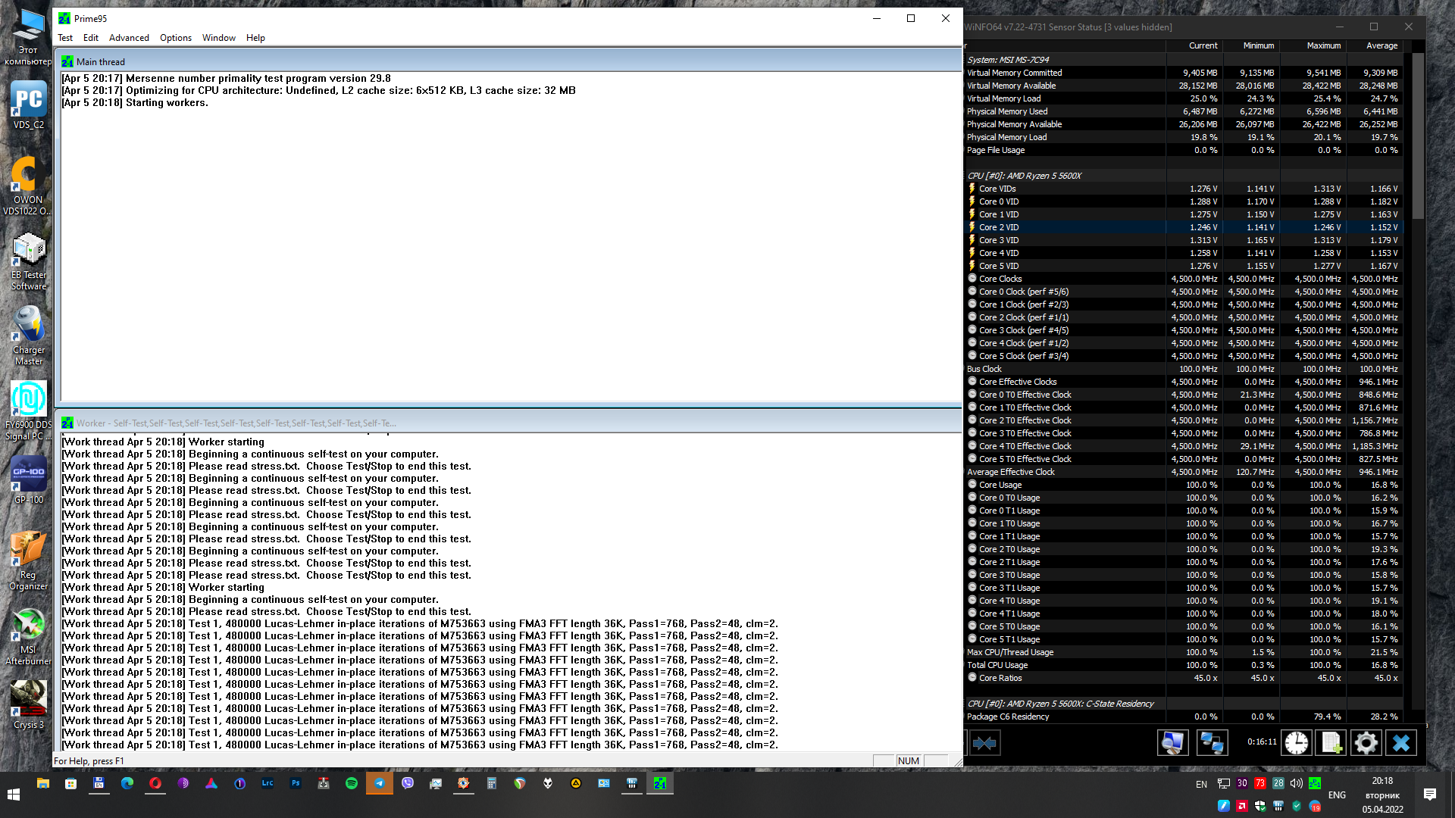Screen dimensions: 1455x818
Task: Select the Core 2 VID sensor row
Action: [998, 227]
